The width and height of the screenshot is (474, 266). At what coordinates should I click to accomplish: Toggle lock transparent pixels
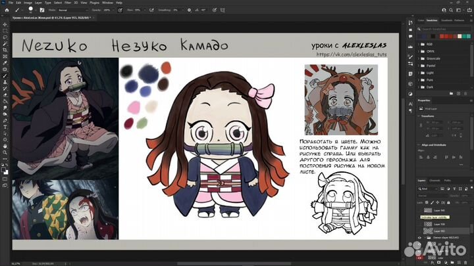[x=427, y=203]
